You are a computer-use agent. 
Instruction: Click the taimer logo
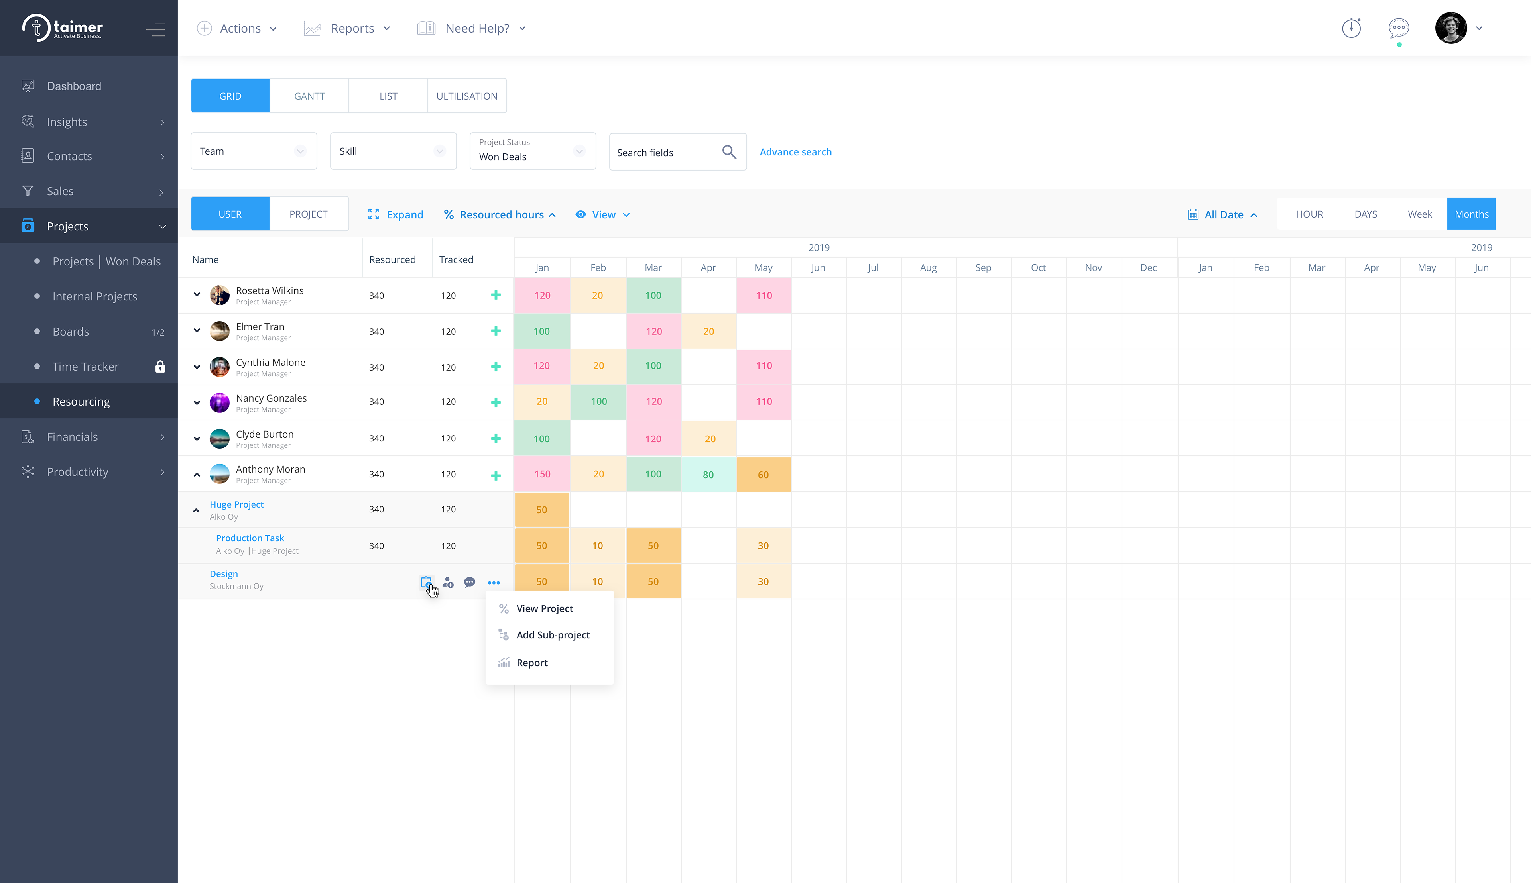pyautogui.click(x=63, y=28)
